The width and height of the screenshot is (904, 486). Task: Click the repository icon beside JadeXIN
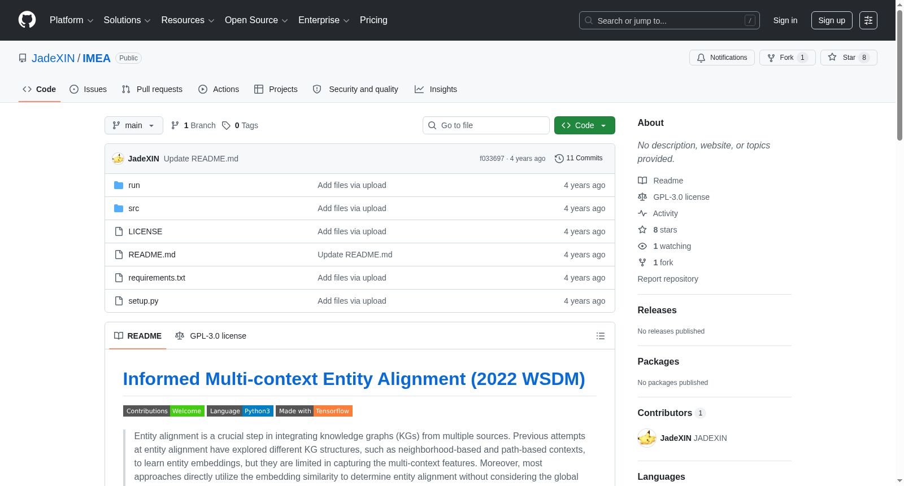click(x=23, y=58)
